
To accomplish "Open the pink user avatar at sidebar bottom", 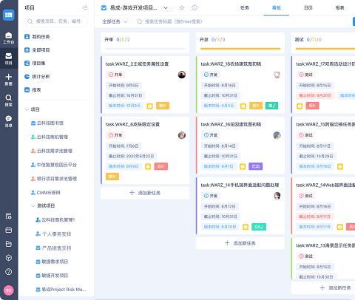I will (9, 290).
